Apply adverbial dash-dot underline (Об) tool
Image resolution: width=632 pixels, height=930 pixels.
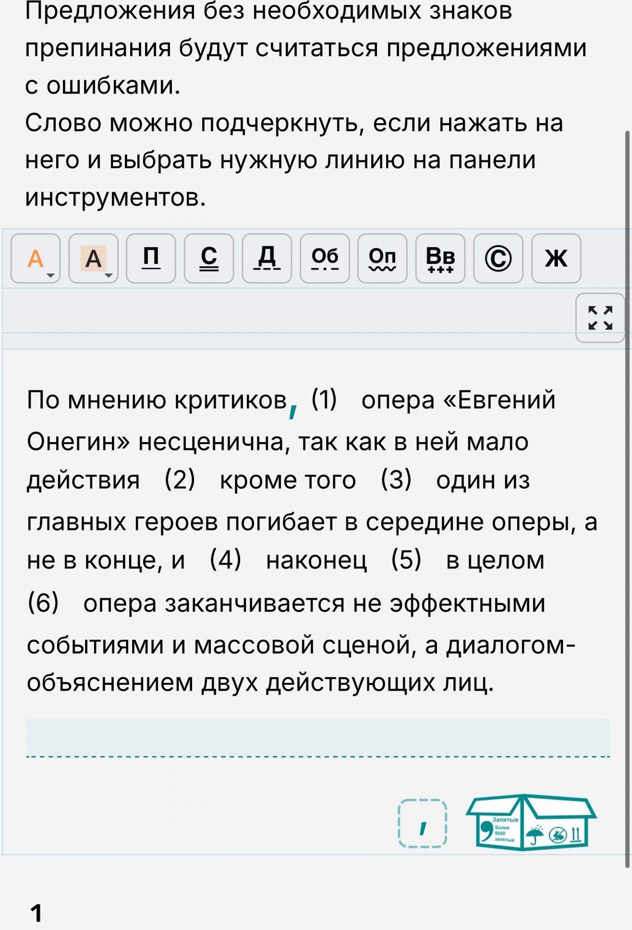point(325,258)
